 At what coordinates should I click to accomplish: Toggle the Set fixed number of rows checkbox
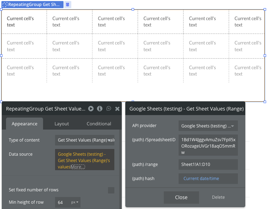click(111, 190)
